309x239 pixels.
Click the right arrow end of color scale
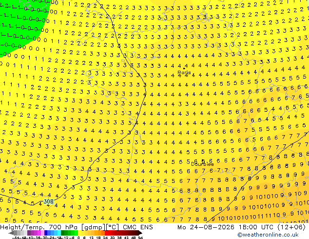(140, 233)
